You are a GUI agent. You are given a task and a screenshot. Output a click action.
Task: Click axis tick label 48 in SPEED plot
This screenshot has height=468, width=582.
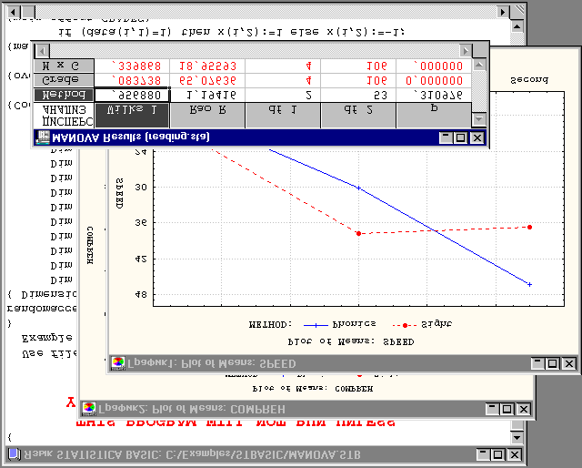141,295
